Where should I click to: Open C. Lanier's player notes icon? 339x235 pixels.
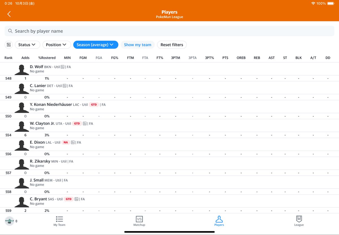coord(64,86)
